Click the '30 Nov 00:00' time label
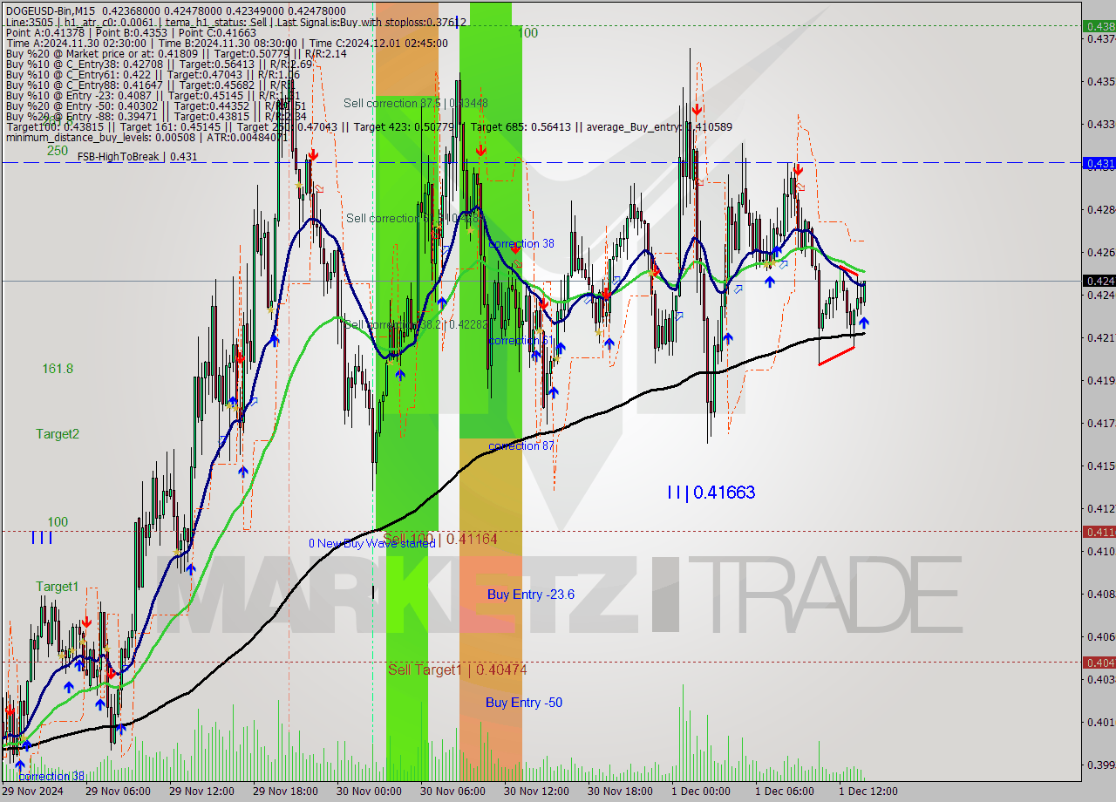 [370, 792]
